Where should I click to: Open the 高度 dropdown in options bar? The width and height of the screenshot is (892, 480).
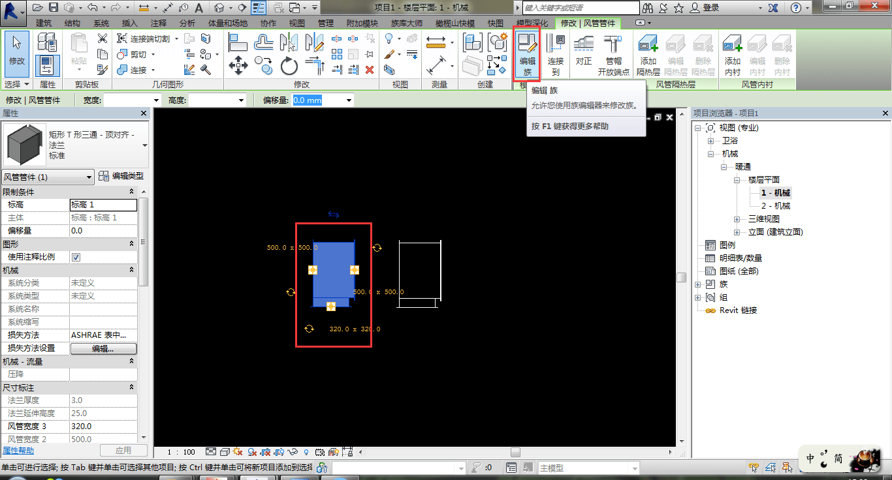click(x=241, y=100)
